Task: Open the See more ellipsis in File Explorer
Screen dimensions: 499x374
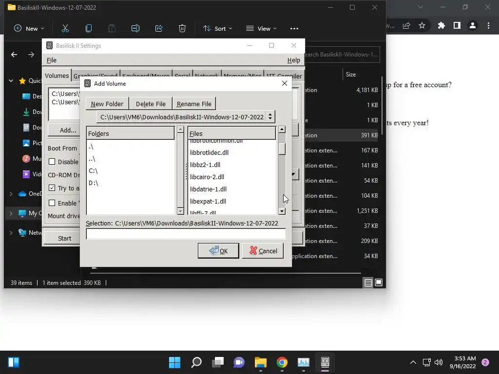Action: tap(294, 28)
